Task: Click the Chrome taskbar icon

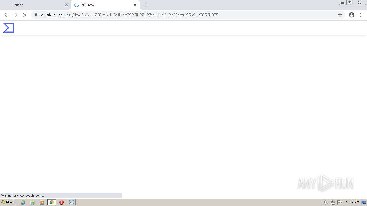Action: click(52, 202)
